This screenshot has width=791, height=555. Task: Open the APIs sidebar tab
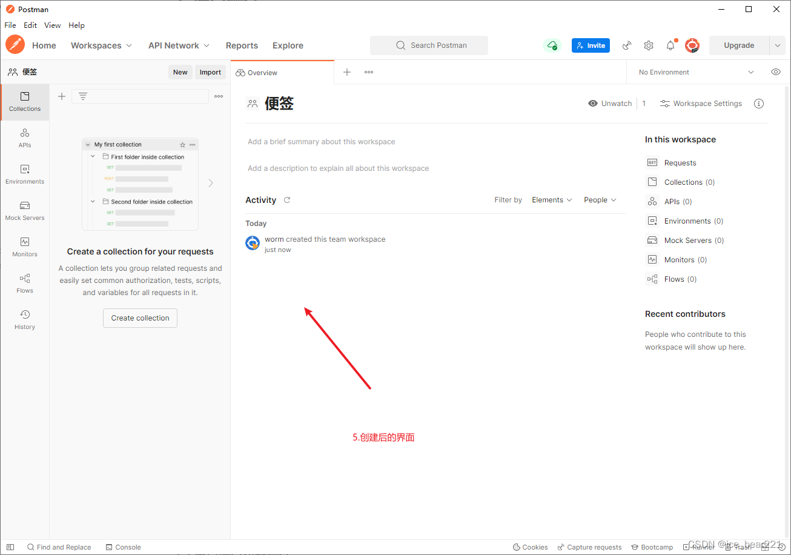(25, 138)
